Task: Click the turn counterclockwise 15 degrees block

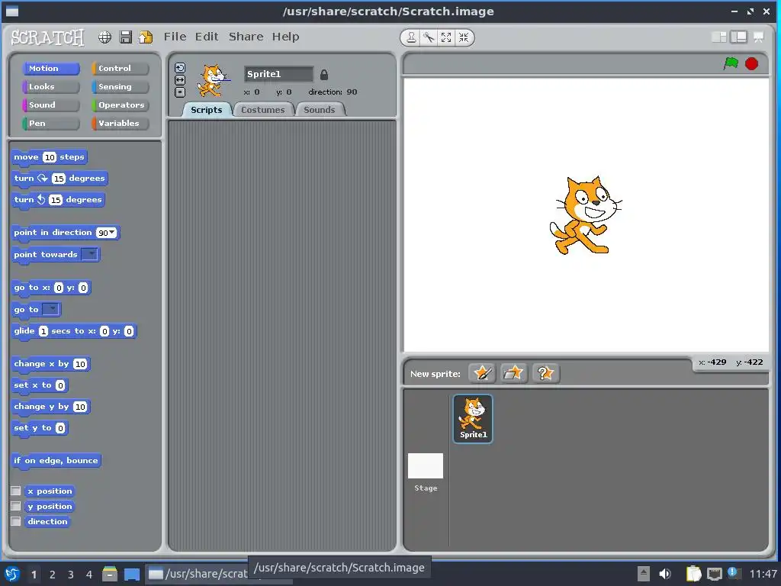Action: [58, 201]
